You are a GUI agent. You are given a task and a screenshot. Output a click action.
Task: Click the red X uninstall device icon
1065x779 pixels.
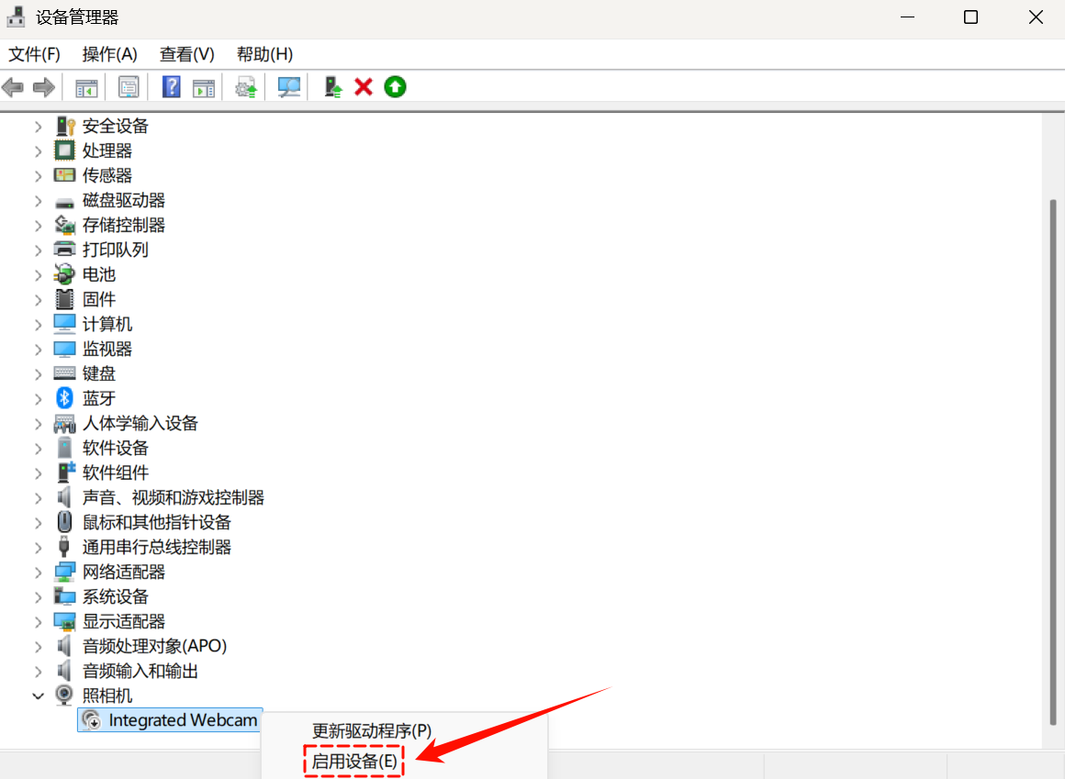click(x=364, y=87)
